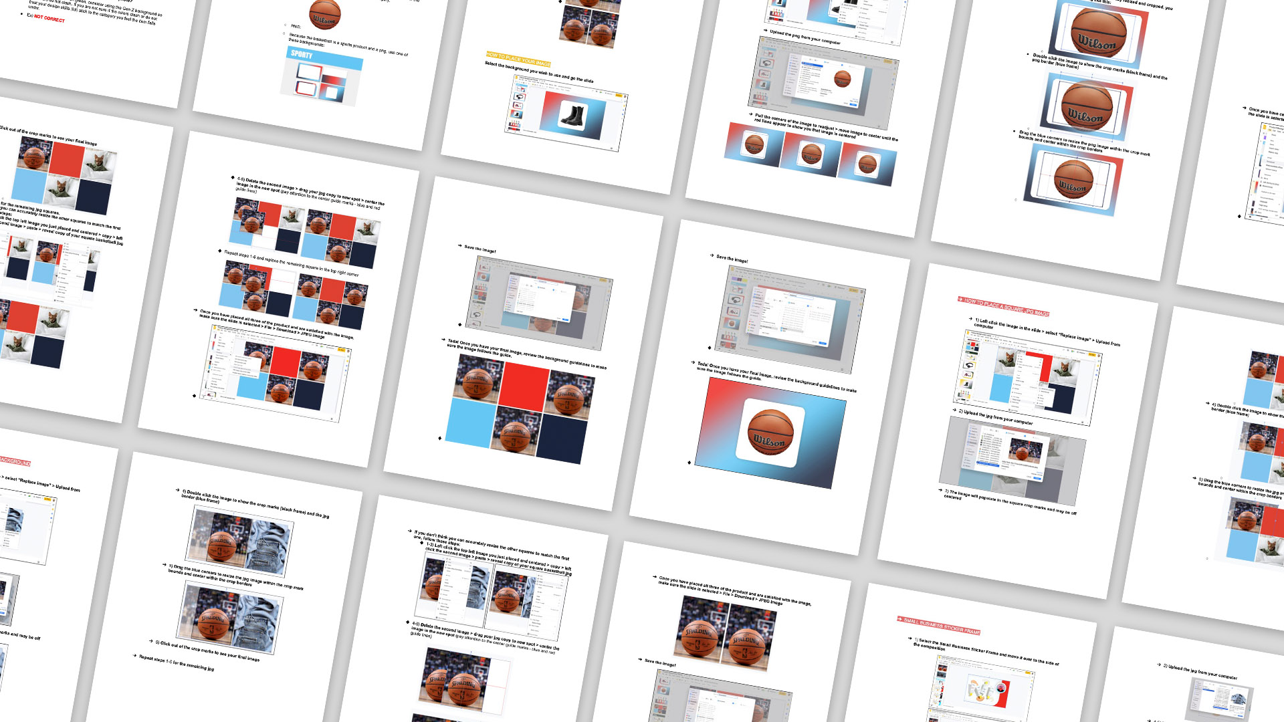Click the large Wilson basketball at top right
The height and width of the screenshot is (722, 1284).
[x=1099, y=33]
